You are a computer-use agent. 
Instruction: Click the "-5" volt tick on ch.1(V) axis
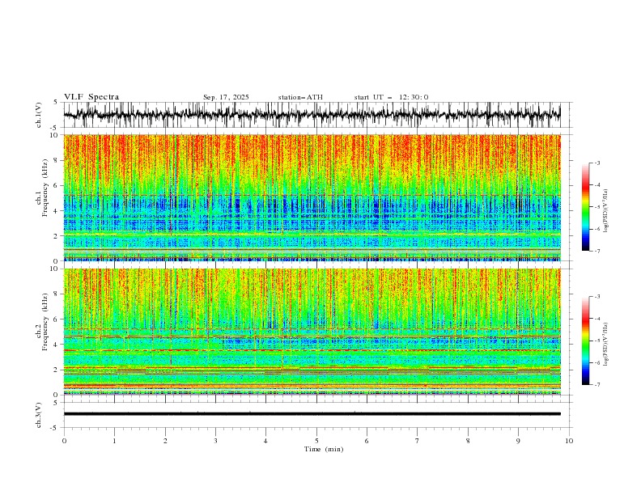(x=55, y=128)
